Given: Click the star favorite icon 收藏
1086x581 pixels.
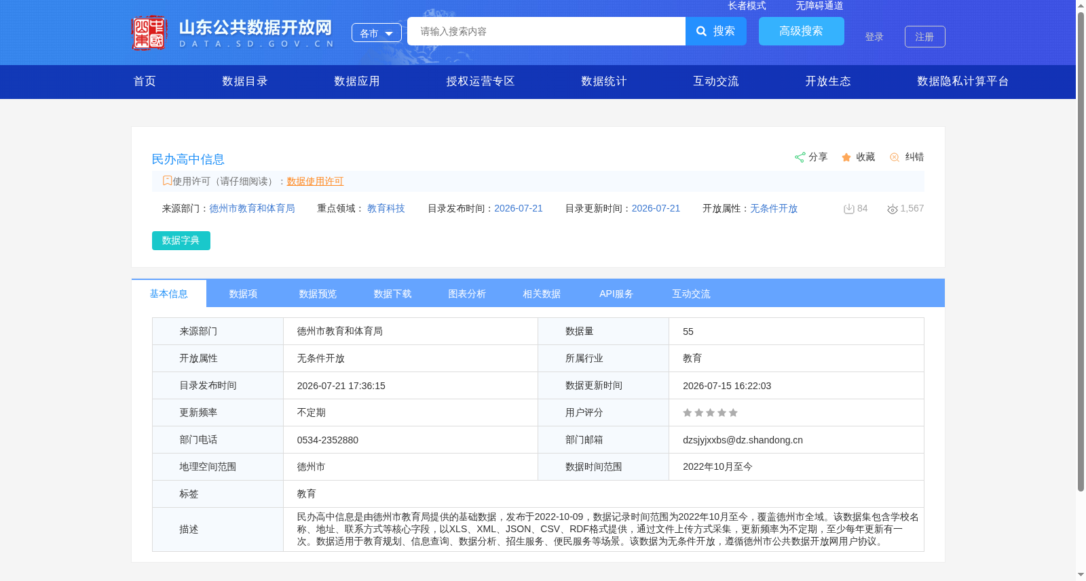Looking at the screenshot, I should (846, 157).
